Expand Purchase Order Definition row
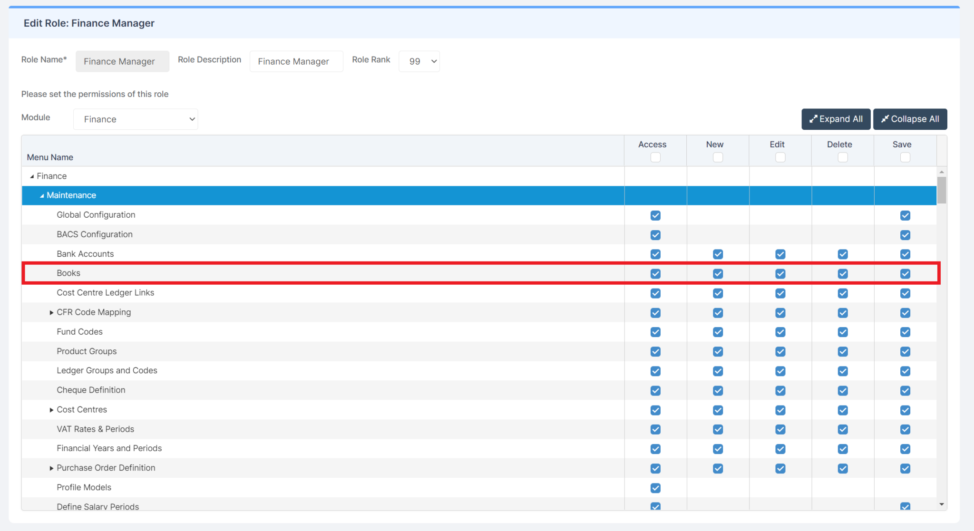Image resolution: width=974 pixels, height=531 pixels. [51, 468]
